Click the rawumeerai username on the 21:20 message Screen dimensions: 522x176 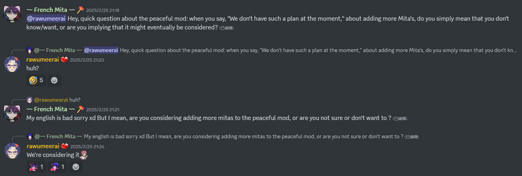(x=43, y=60)
